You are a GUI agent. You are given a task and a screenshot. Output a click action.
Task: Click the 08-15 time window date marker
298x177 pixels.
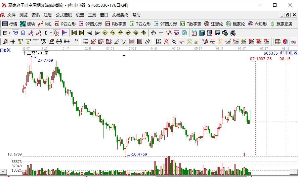285,59
